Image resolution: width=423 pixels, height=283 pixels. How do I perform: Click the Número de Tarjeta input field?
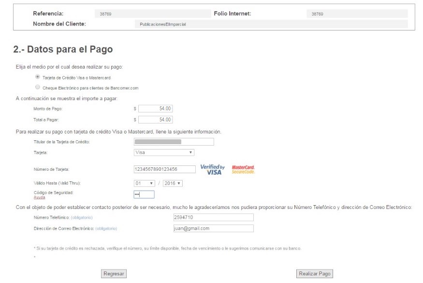pos(164,169)
